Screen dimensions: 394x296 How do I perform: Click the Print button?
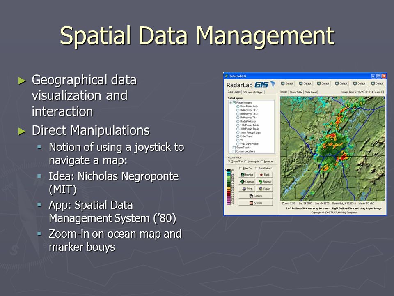click(247, 189)
